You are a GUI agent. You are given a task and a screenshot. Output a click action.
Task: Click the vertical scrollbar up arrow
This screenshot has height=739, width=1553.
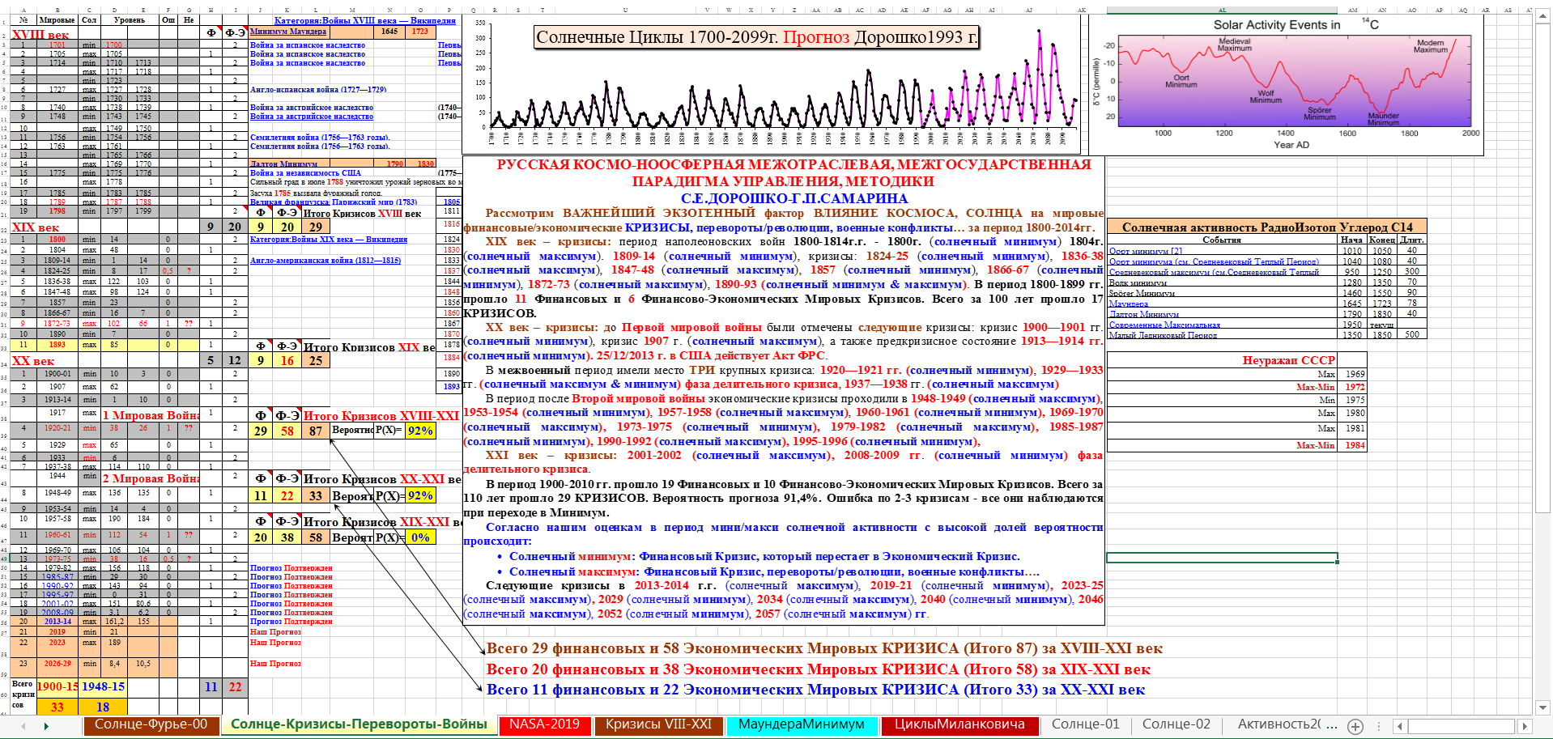(1543, 14)
